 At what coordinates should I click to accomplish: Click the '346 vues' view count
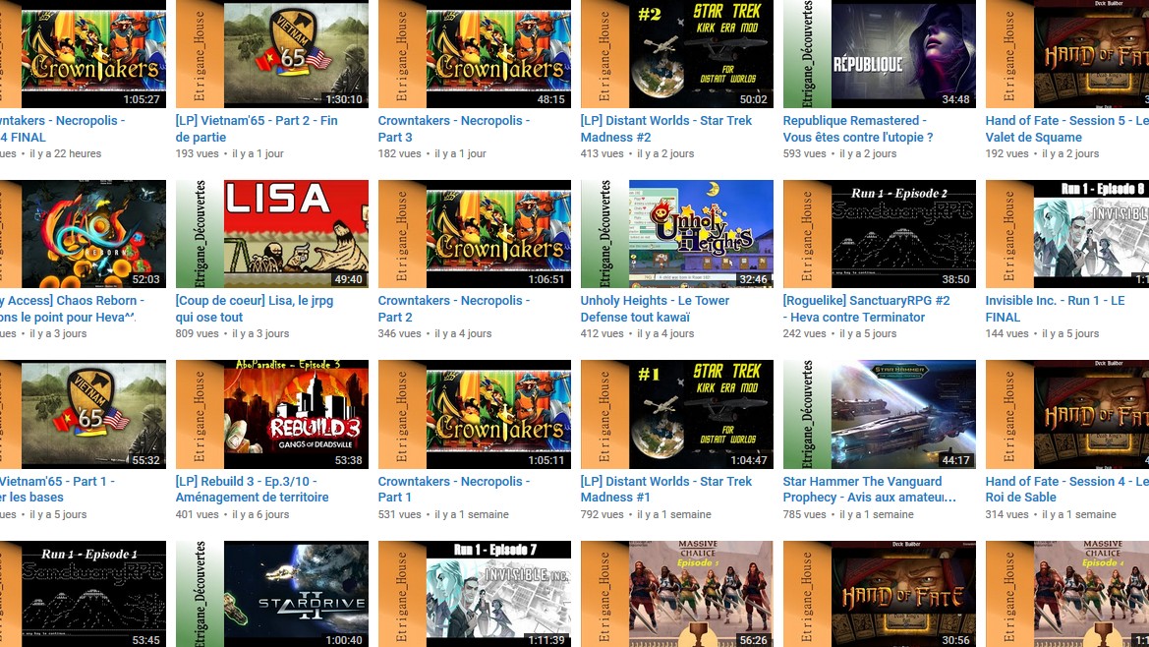coord(399,333)
